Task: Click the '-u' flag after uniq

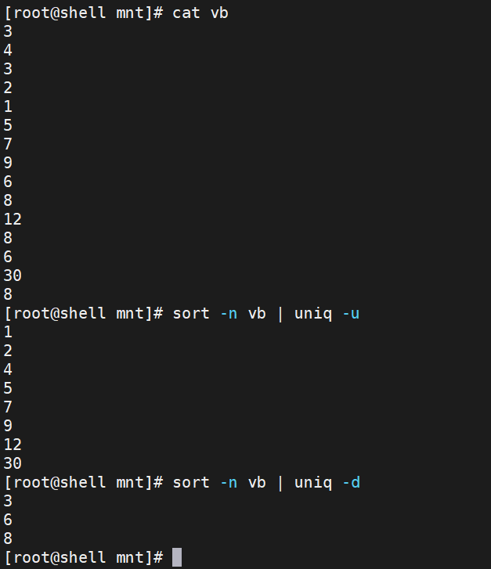Action: [x=351, y=314]
